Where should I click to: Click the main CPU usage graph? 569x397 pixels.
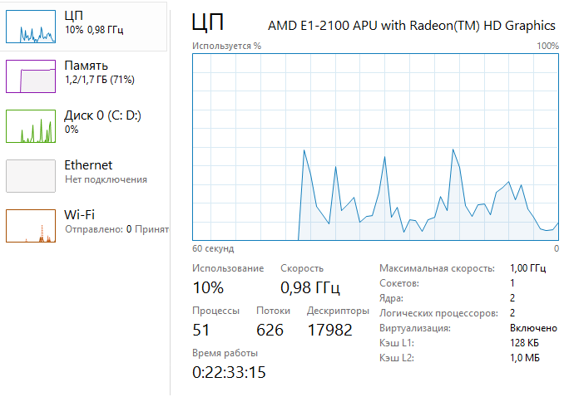tap(375, 147)
